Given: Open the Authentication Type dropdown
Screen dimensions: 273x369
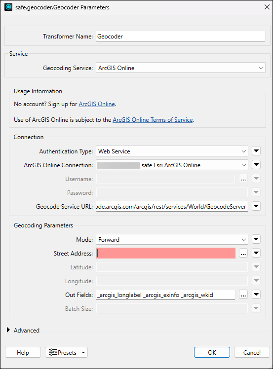Looking at the screenshot, I should (172, 151).
